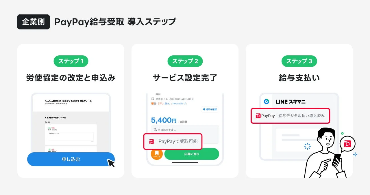Select the ステップ3 badge
Screen dimensions: 370x195
coord(299,61)
